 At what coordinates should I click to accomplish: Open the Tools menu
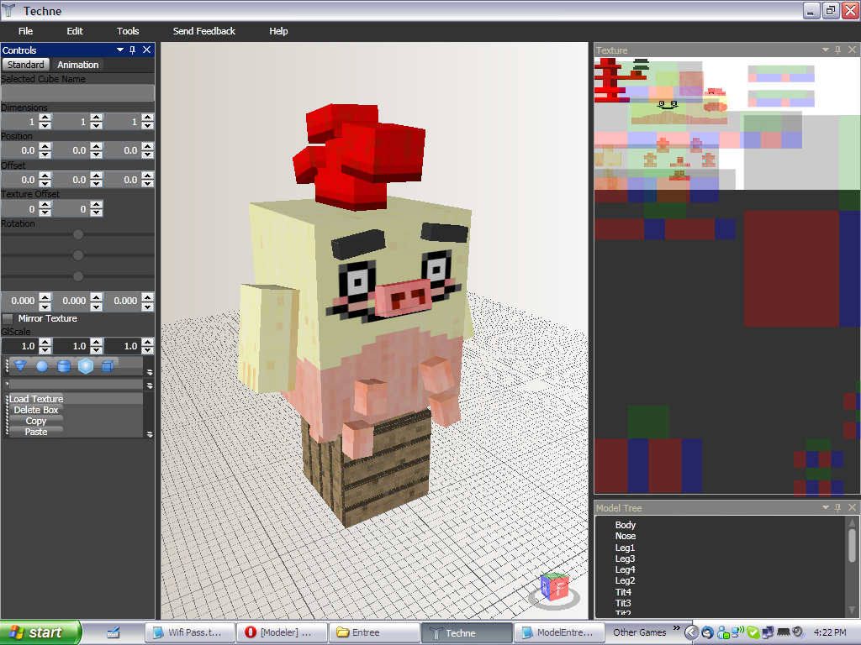click(x=128, y=31)
